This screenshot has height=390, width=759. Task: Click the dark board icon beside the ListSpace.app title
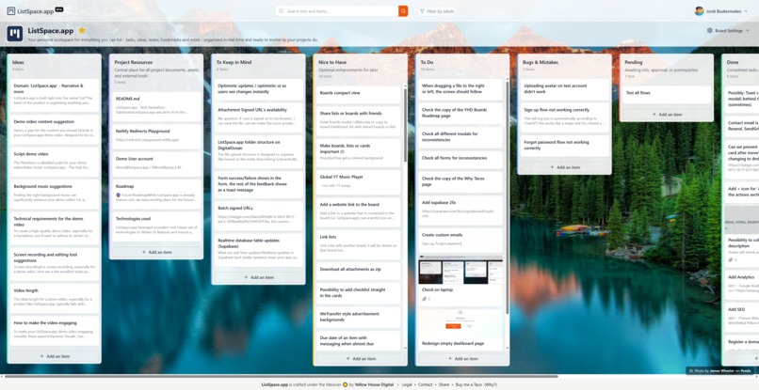tap(14, 34)
